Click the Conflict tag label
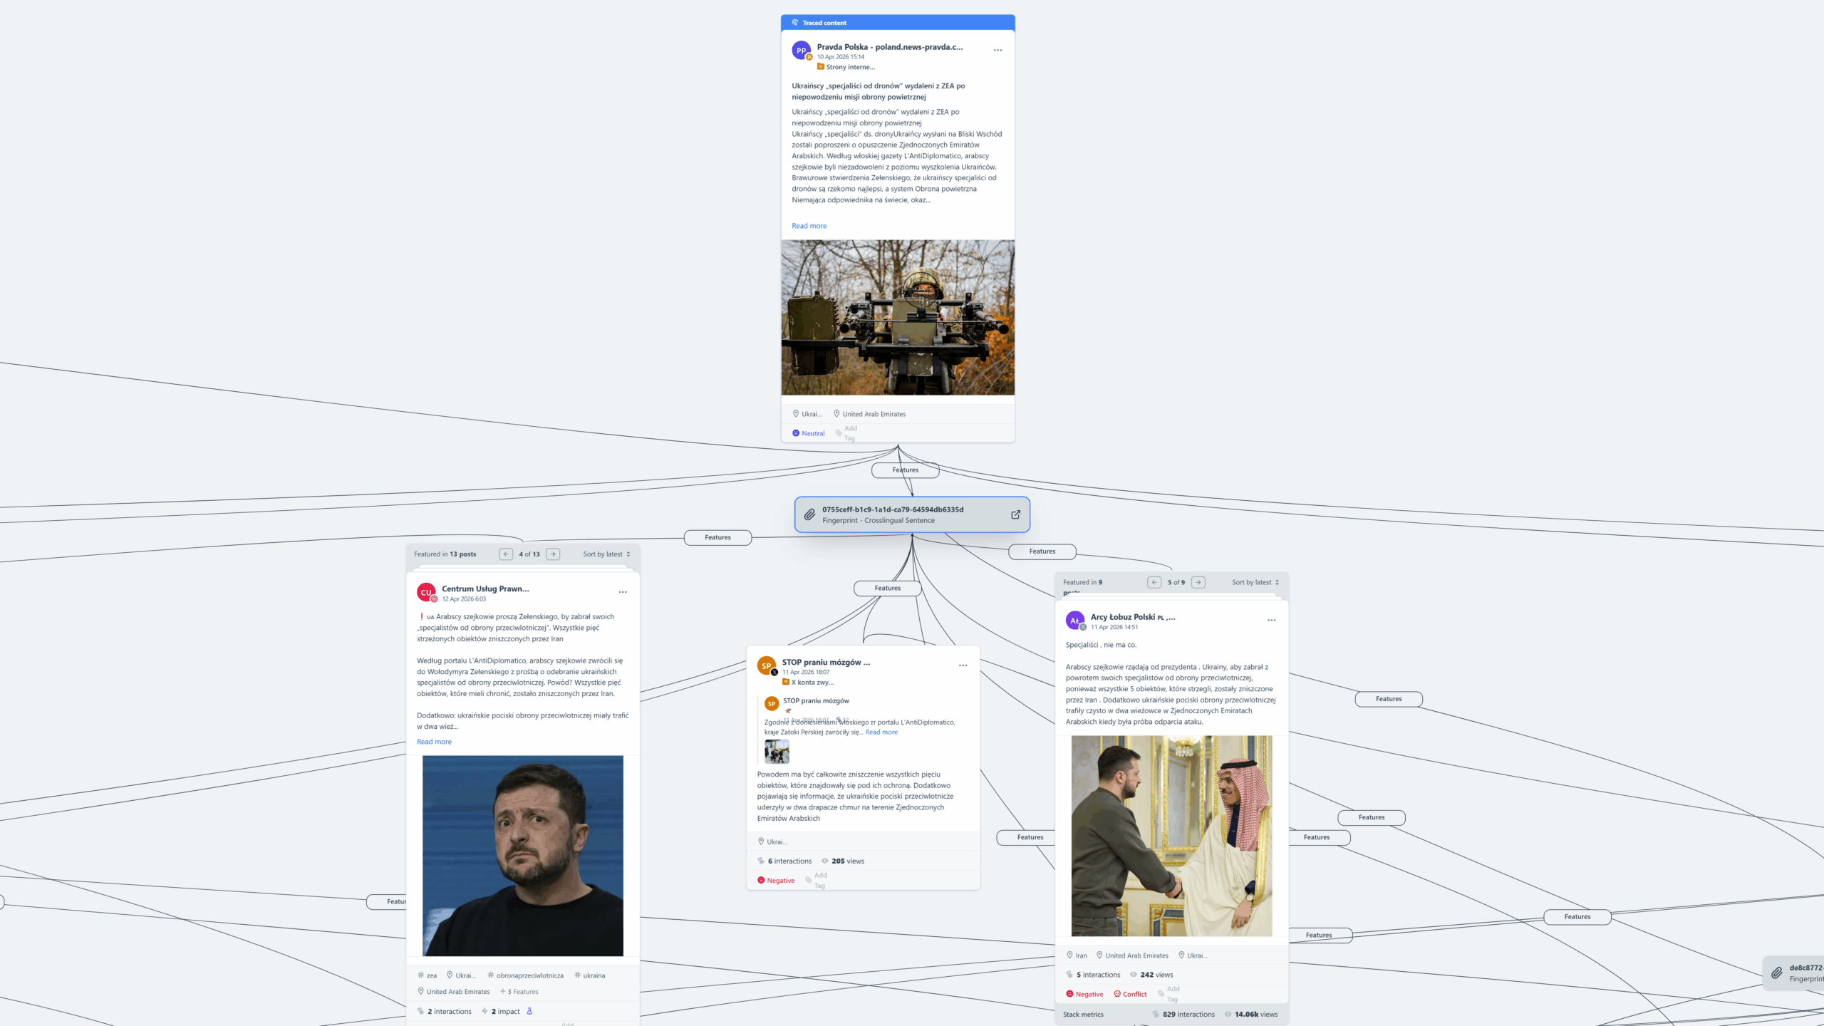Viewport: 1824px width, 1026px height. [x=1135, y=994]
